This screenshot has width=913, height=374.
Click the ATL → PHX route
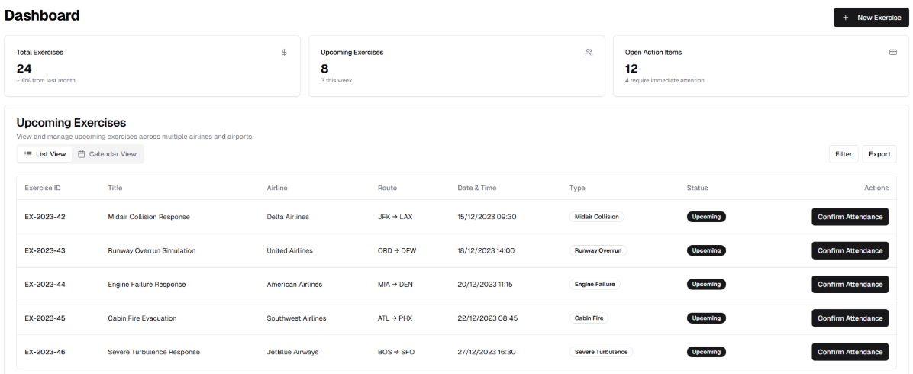395,318
